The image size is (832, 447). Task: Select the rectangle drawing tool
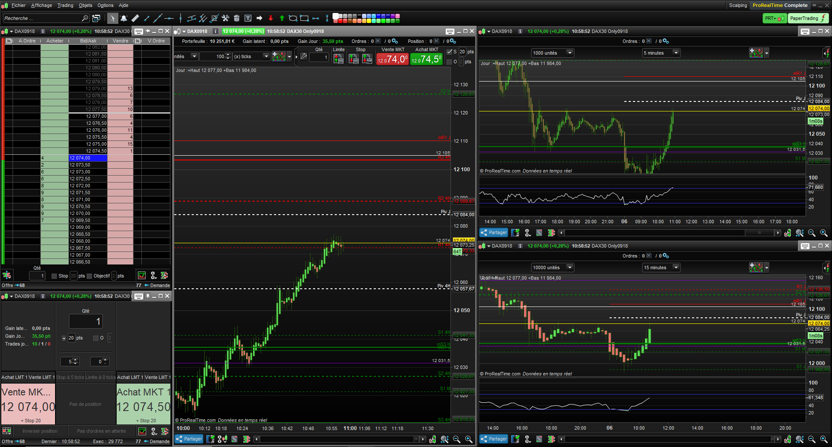click(x=304, y=18)
